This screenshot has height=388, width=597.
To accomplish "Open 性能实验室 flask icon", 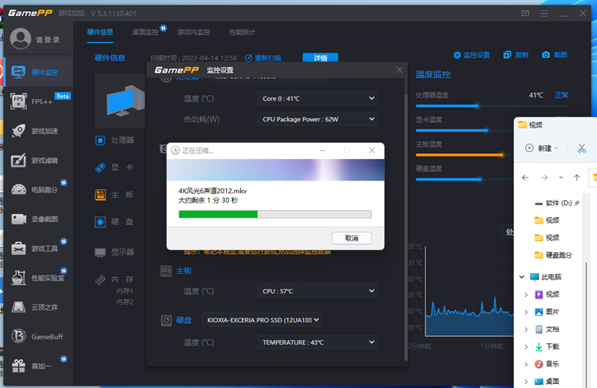I will tap(18, 278).
